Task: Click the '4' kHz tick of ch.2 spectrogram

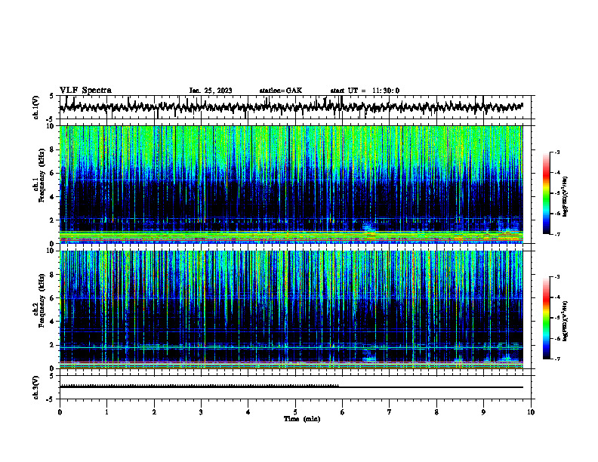Action: [53, 322]
